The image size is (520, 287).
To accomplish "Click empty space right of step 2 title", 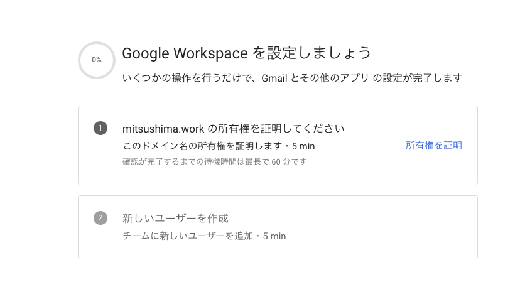I will (352, 219).
